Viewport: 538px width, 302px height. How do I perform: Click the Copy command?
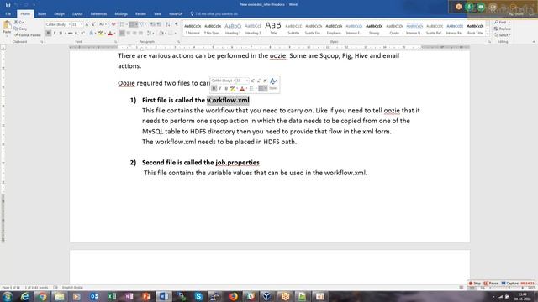coord(20,29)
